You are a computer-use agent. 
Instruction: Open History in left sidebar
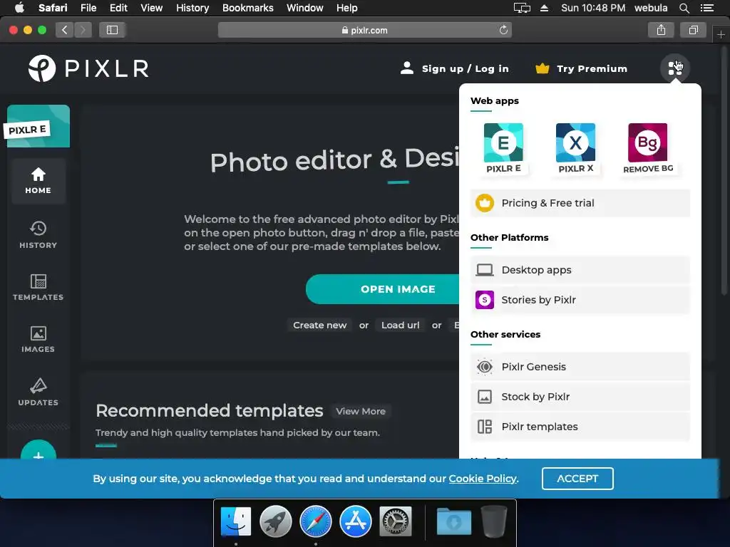coord(38,235)
